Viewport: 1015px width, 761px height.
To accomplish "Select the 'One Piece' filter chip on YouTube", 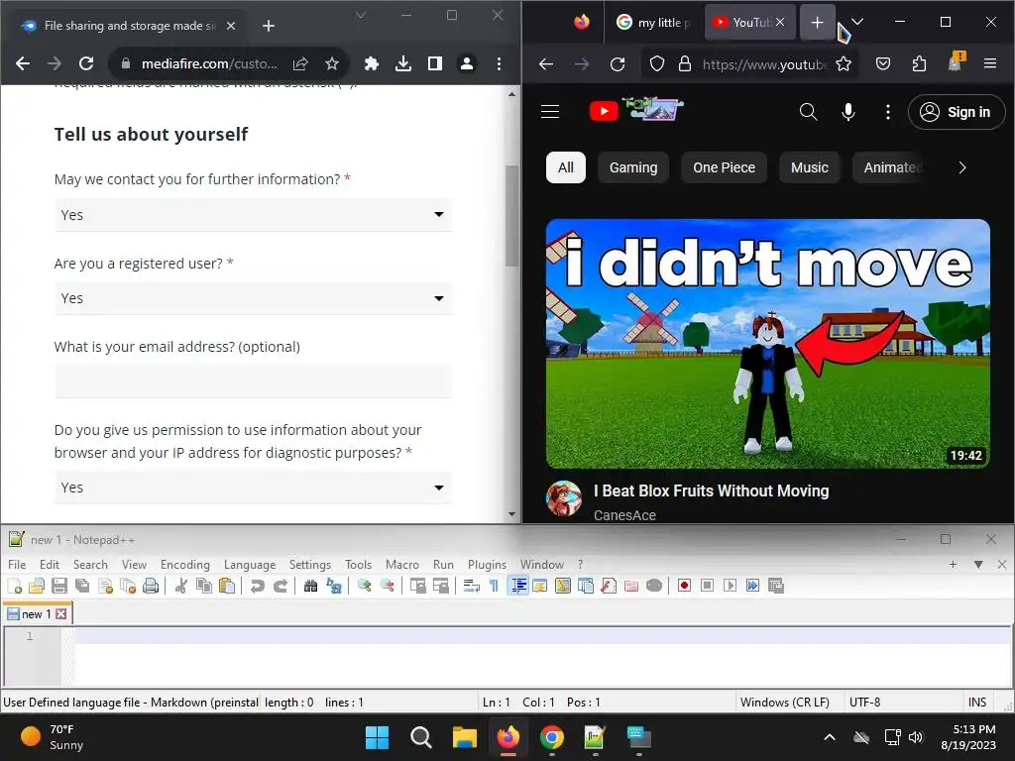I will (x=724, y=167).
